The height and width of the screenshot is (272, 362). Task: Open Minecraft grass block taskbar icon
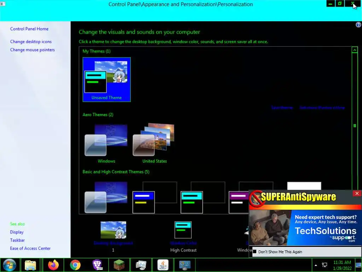pos(119,265)
